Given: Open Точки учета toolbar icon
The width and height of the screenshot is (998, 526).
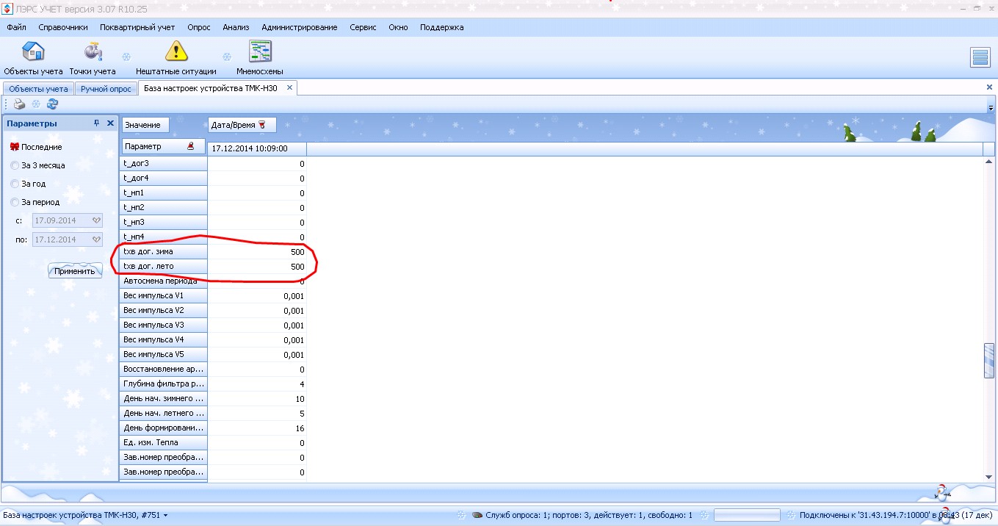Looking at the screenshot, I should coord(93,51).
